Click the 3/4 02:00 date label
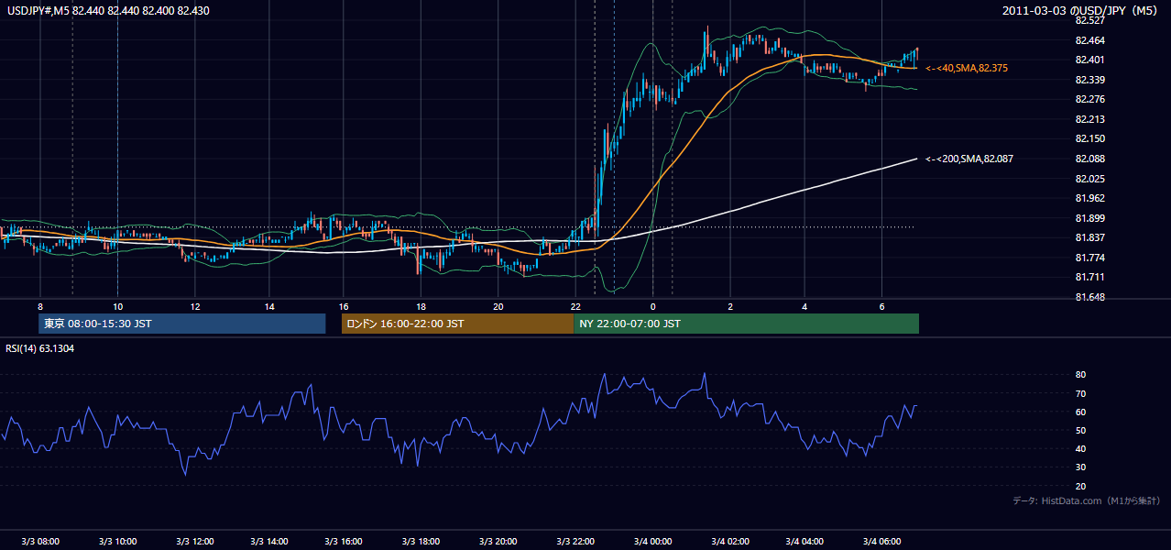This screenshot has height=550, width=1171. pyautogui.click(x=729, y=542)
